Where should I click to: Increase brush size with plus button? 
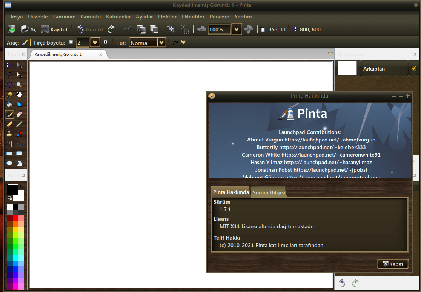pos(105,42)
